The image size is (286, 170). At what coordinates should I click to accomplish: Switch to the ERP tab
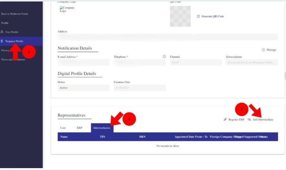[79, 128]
